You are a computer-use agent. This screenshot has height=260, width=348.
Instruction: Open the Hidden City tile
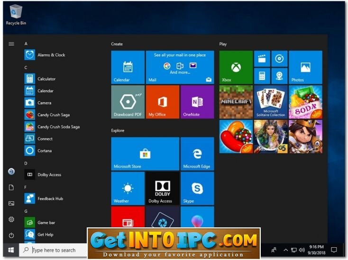tap(271, 137)
